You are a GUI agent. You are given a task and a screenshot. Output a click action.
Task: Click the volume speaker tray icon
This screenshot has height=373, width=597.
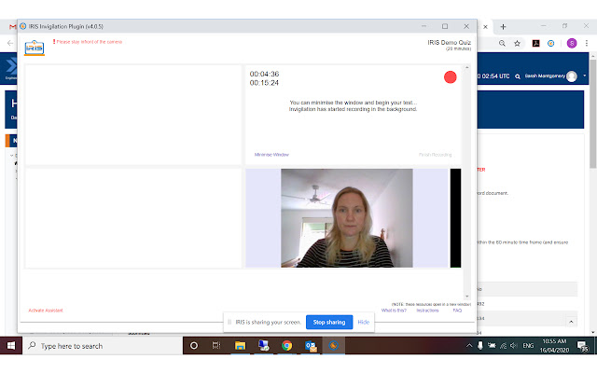click(514, 346)
